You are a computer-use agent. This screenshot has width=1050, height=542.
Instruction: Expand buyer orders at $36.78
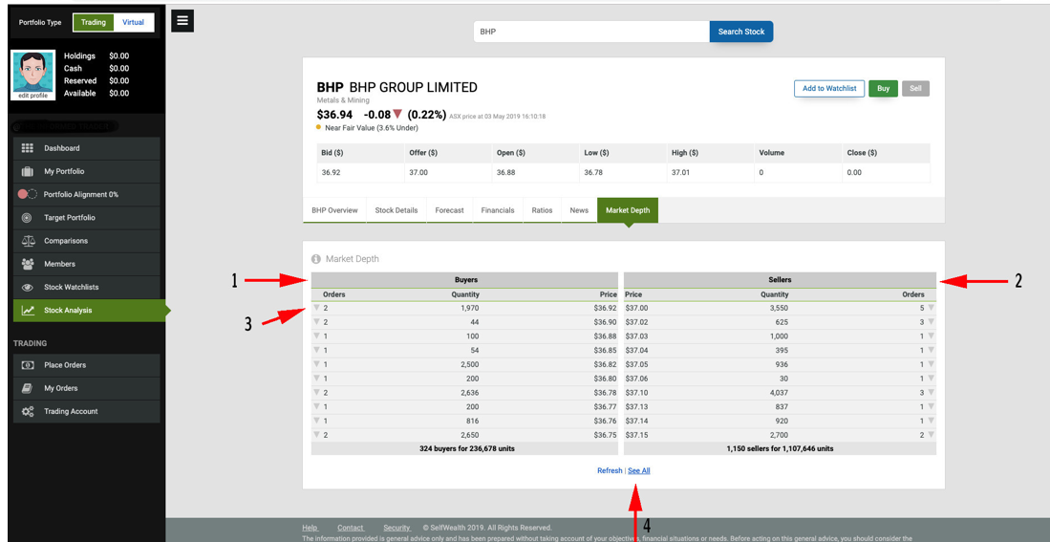317,393
